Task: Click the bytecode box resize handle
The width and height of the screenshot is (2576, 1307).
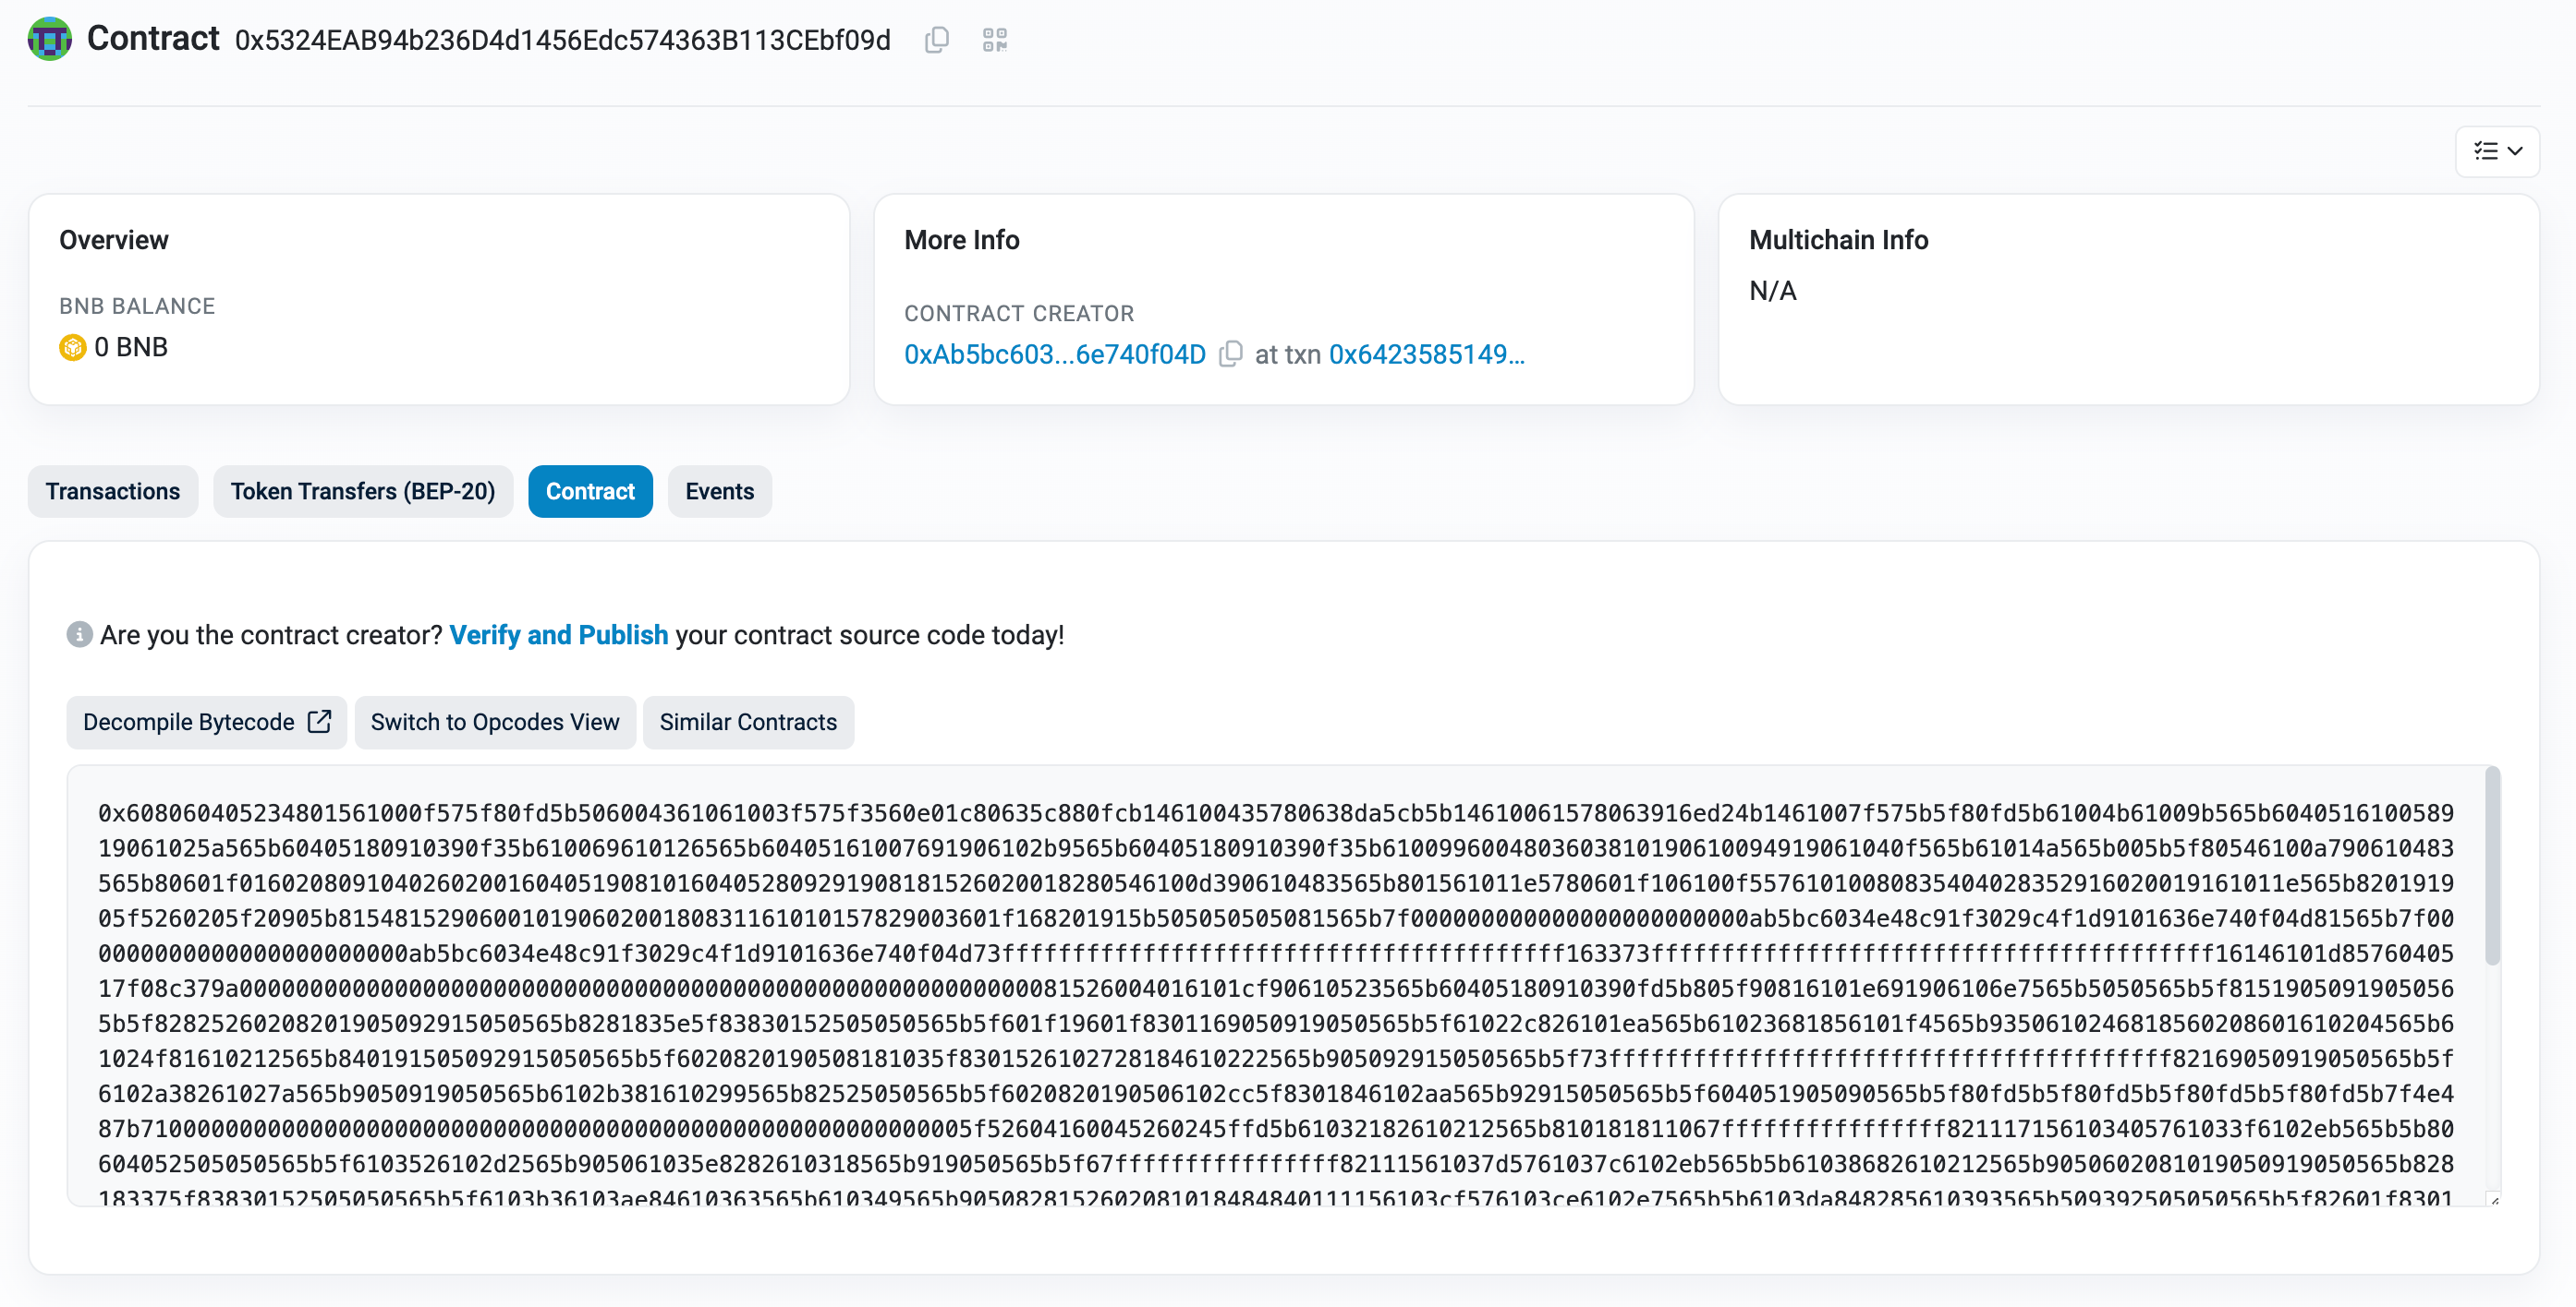Action: click(2494, 1199)
